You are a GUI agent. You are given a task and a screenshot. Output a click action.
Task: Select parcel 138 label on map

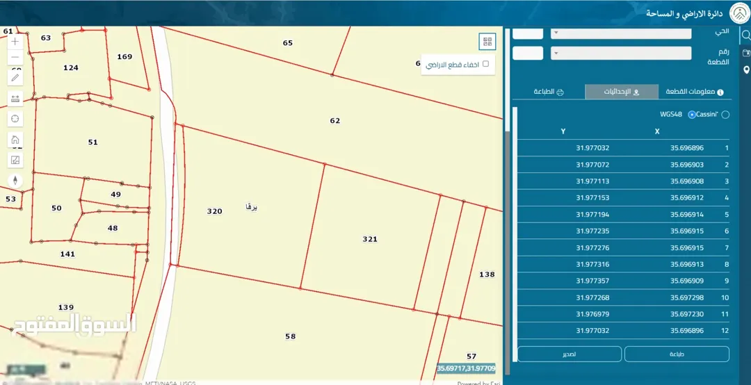coord(487,275)
